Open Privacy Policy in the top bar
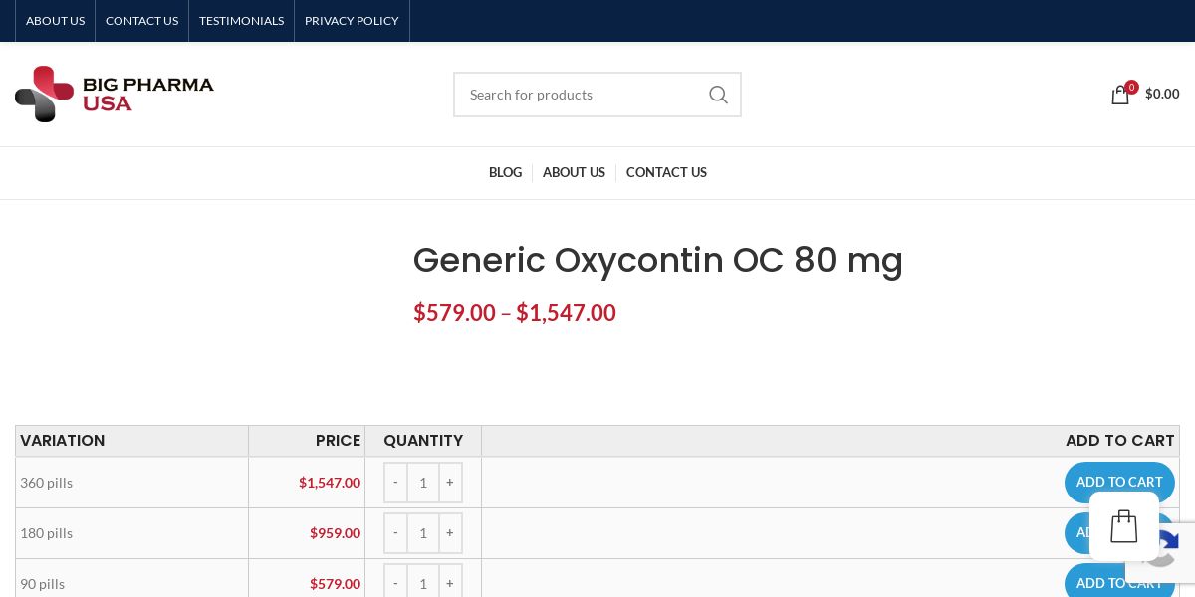Image resolution: width=1195 pixels, height=597 pixels. tap(352, 21)
